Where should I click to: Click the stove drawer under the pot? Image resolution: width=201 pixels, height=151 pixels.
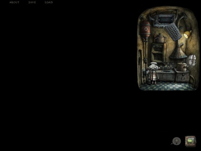183,78
